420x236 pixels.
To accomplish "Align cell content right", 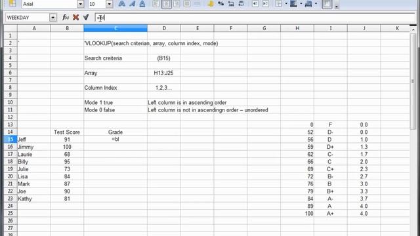I will coord(177,4).
